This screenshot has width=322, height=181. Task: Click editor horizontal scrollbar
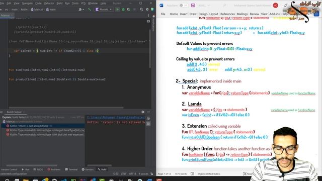click(66, 108)
